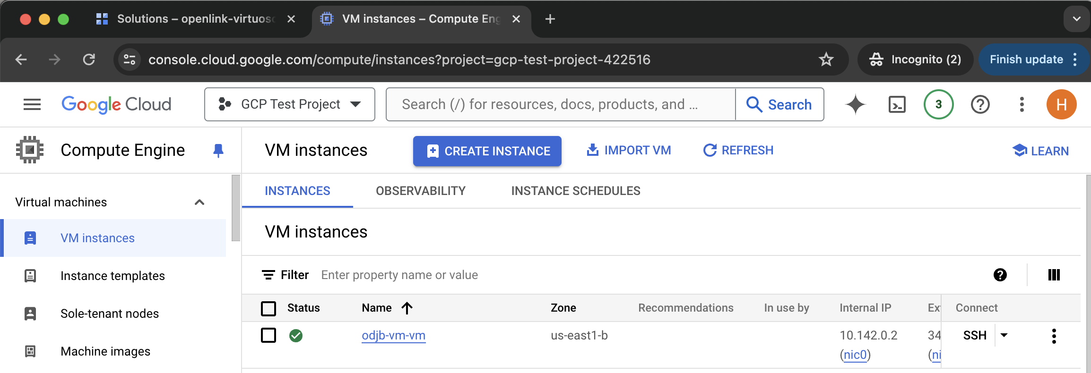Open a new browser tab
This screenshot has width=1091, height=373.
click(x=550, y=19)
